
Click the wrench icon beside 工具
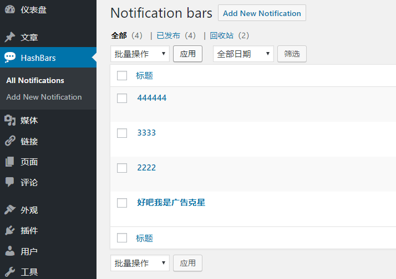click(x=10, y=272)
